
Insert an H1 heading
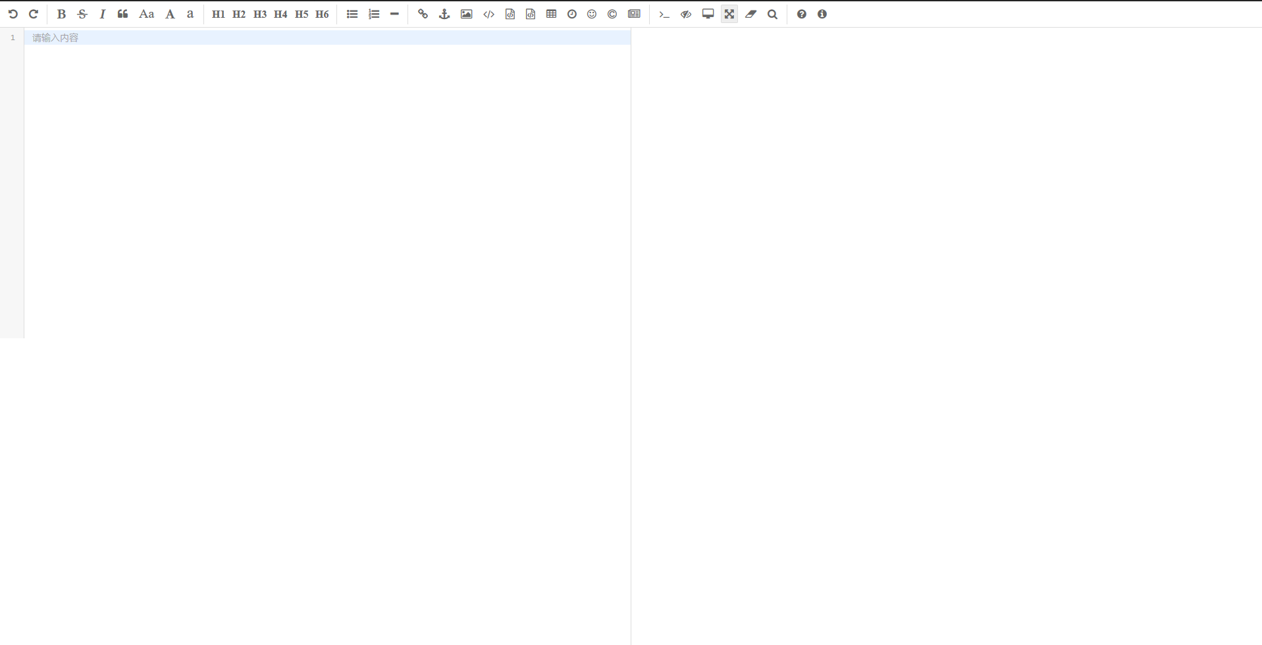point(219,14)
